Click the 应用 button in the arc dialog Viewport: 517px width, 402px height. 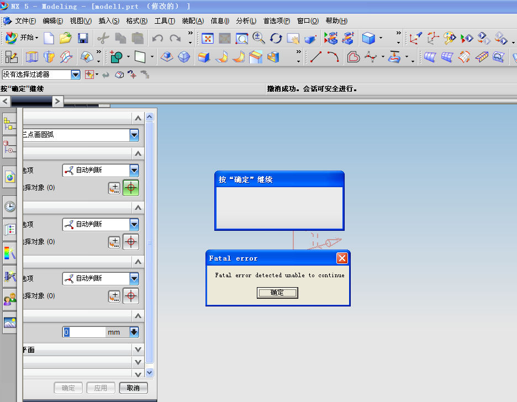(101, 388)
